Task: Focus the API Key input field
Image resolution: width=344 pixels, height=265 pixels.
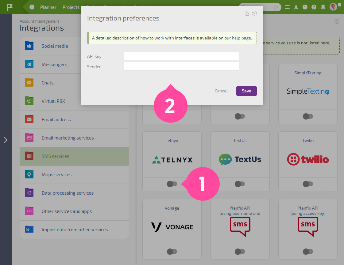Action: [181, 56]
